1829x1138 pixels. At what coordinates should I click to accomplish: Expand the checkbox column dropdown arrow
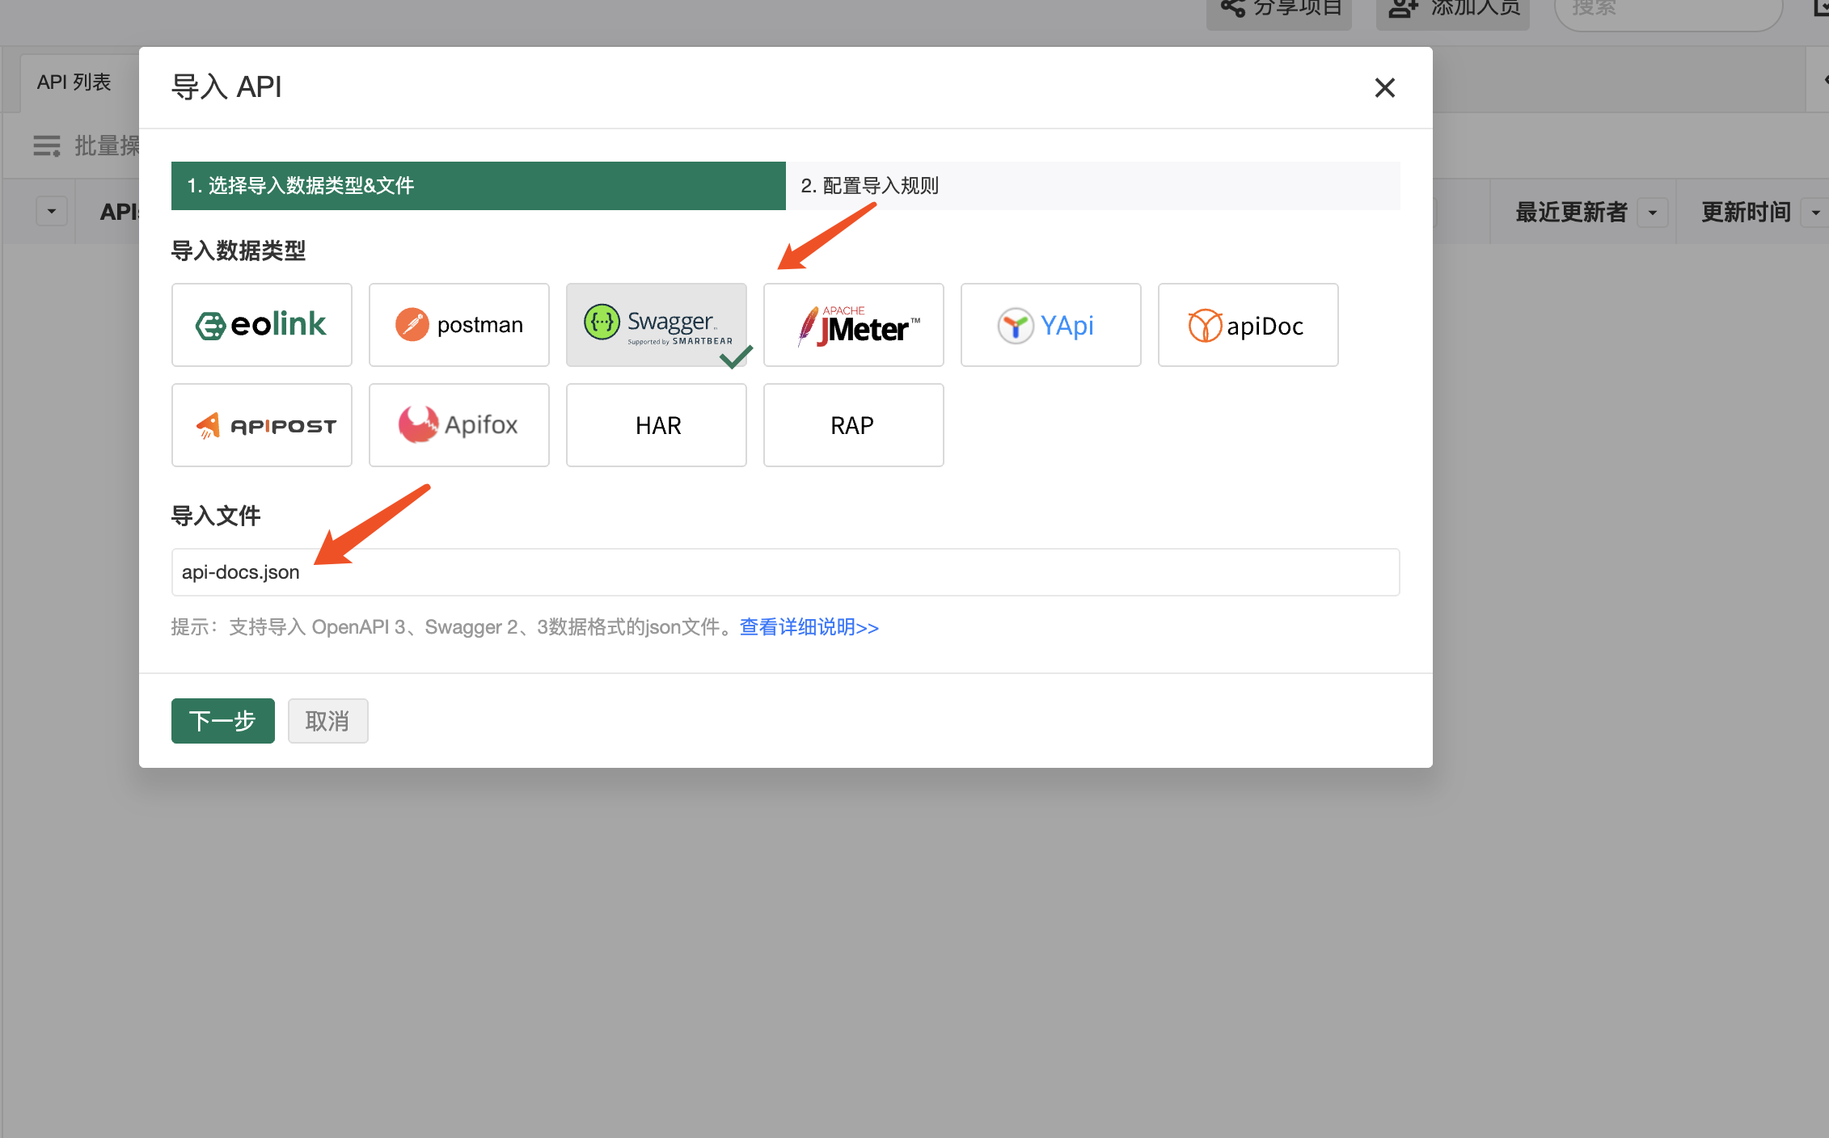point(52,212)
